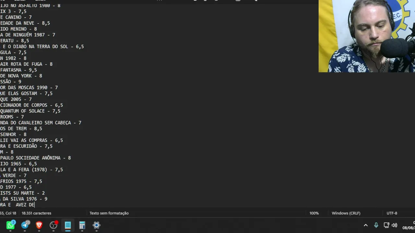Open network status icon in system tray
Viewport: 415px width, 233px height.
click(x=386, y=225)
